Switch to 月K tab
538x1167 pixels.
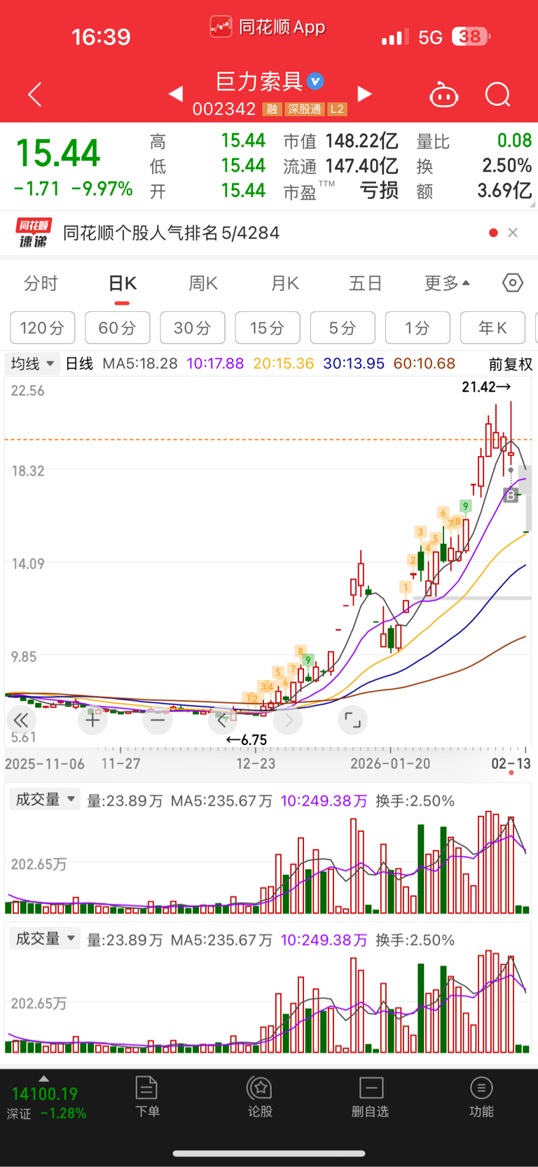tap(284, 283)
